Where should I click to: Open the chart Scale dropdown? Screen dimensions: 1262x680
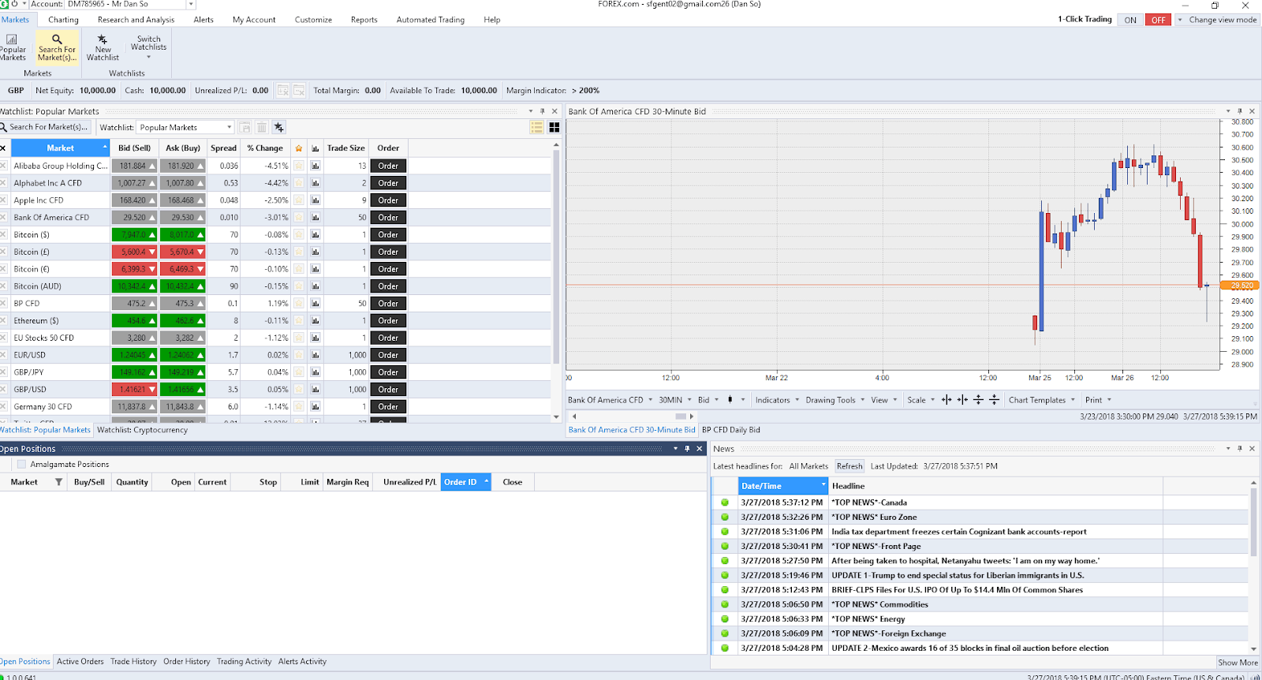point(920,400)
